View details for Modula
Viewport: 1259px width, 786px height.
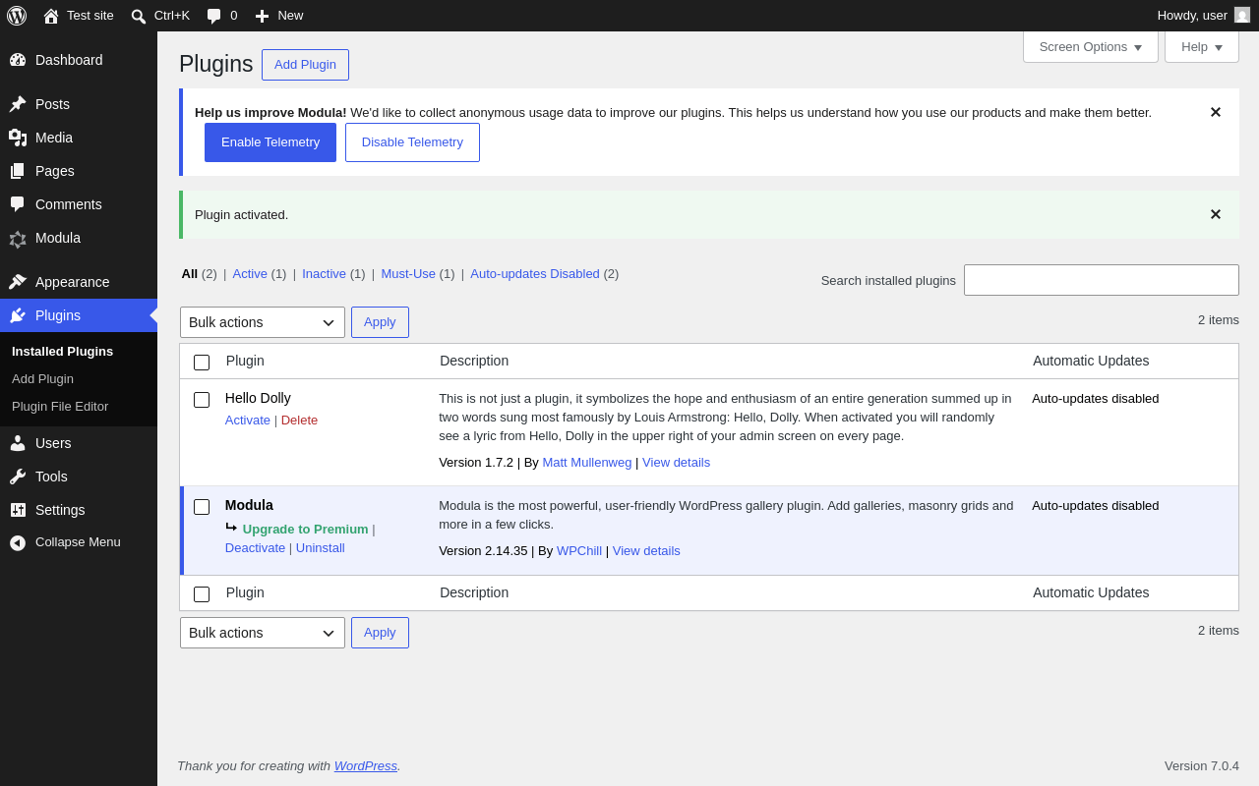click(x=646, y=551)
